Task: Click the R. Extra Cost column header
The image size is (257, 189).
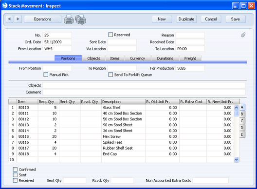Action: (x=193, y=102)
